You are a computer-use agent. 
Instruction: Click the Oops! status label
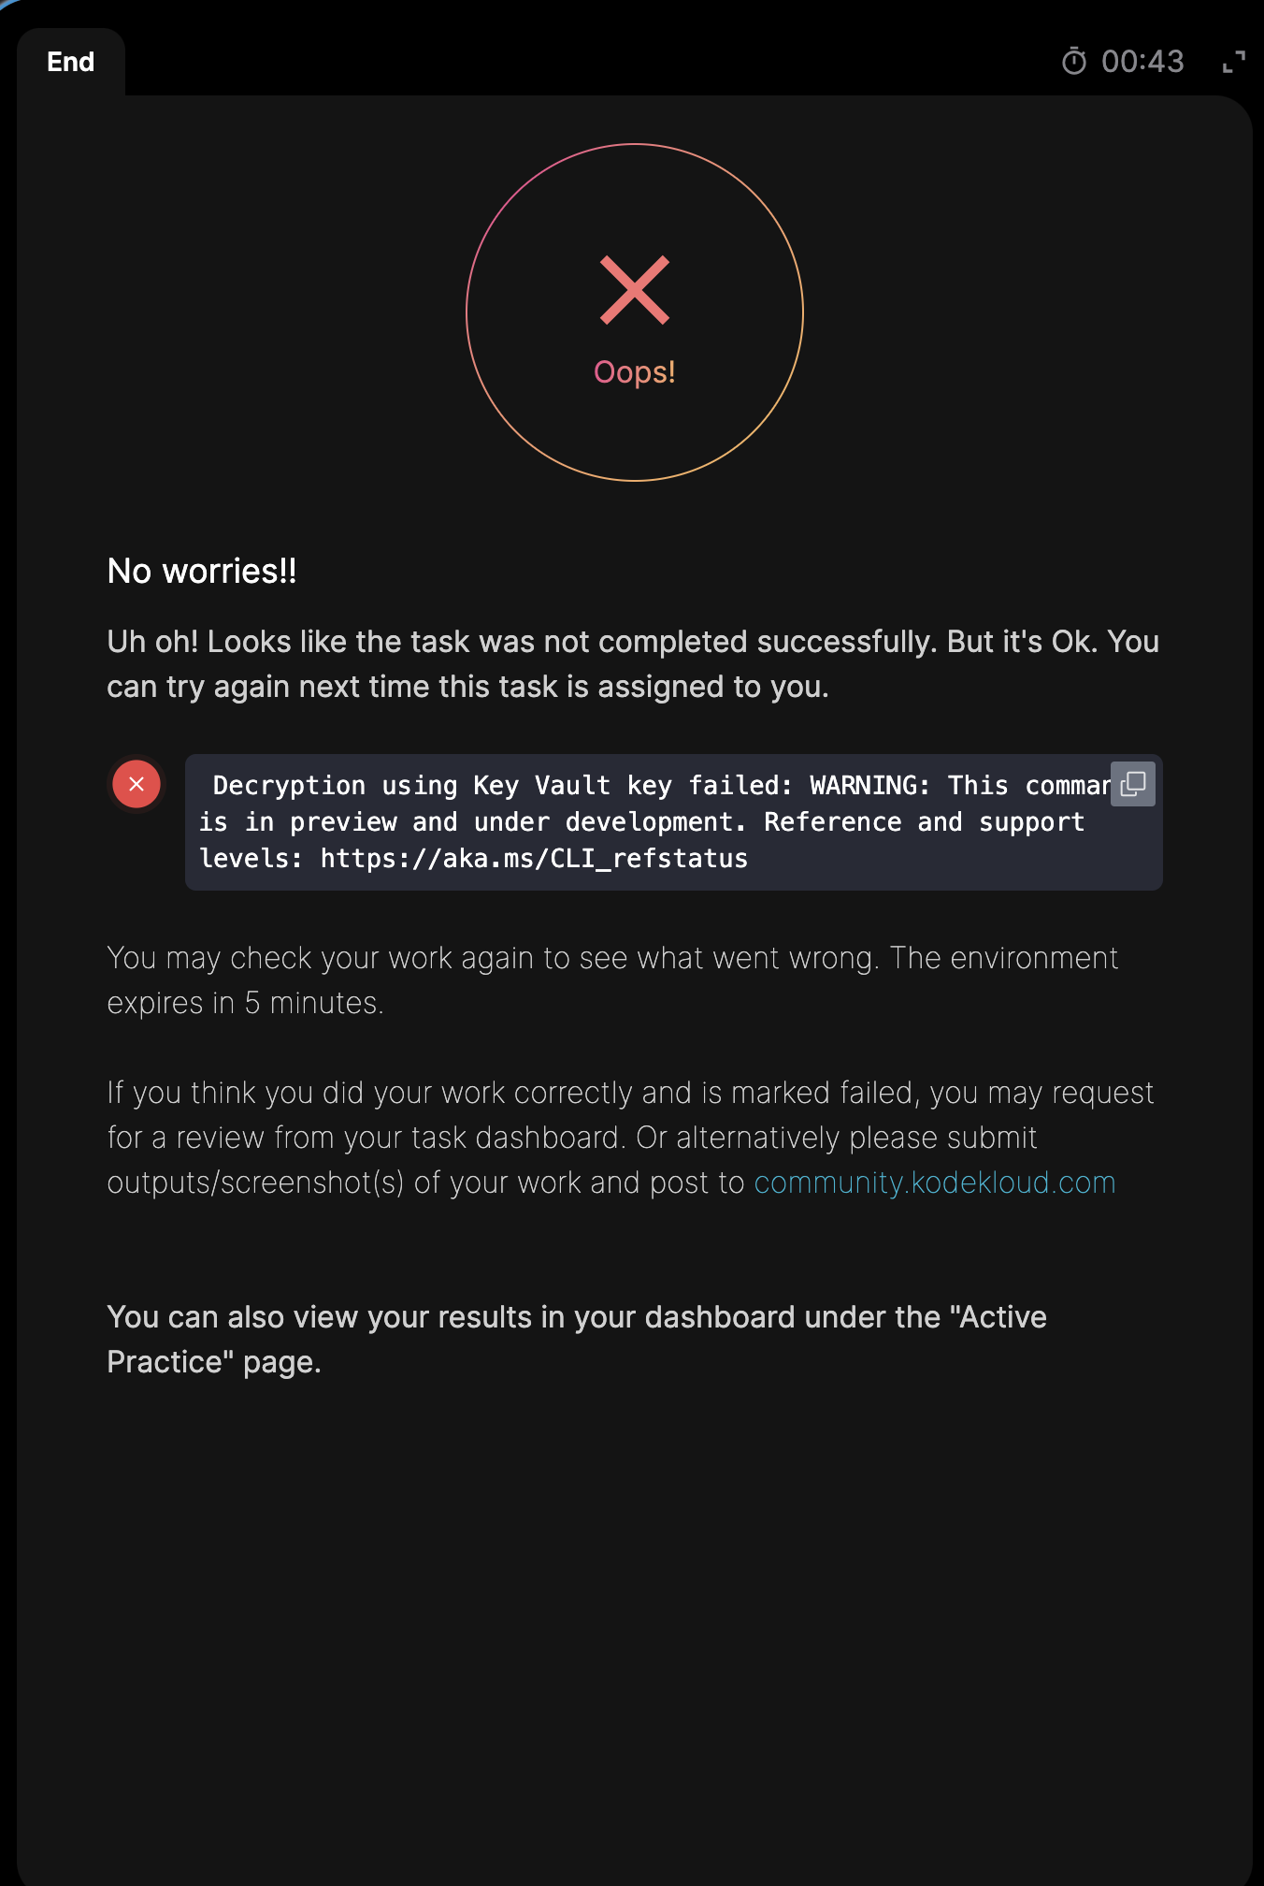click(635, 372)
